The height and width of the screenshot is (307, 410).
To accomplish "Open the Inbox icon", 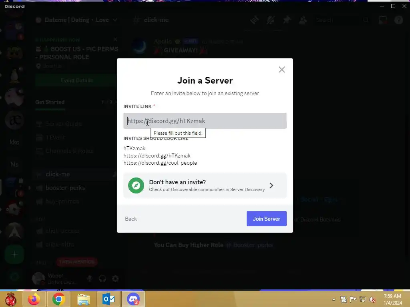I will tap(383, 20).
